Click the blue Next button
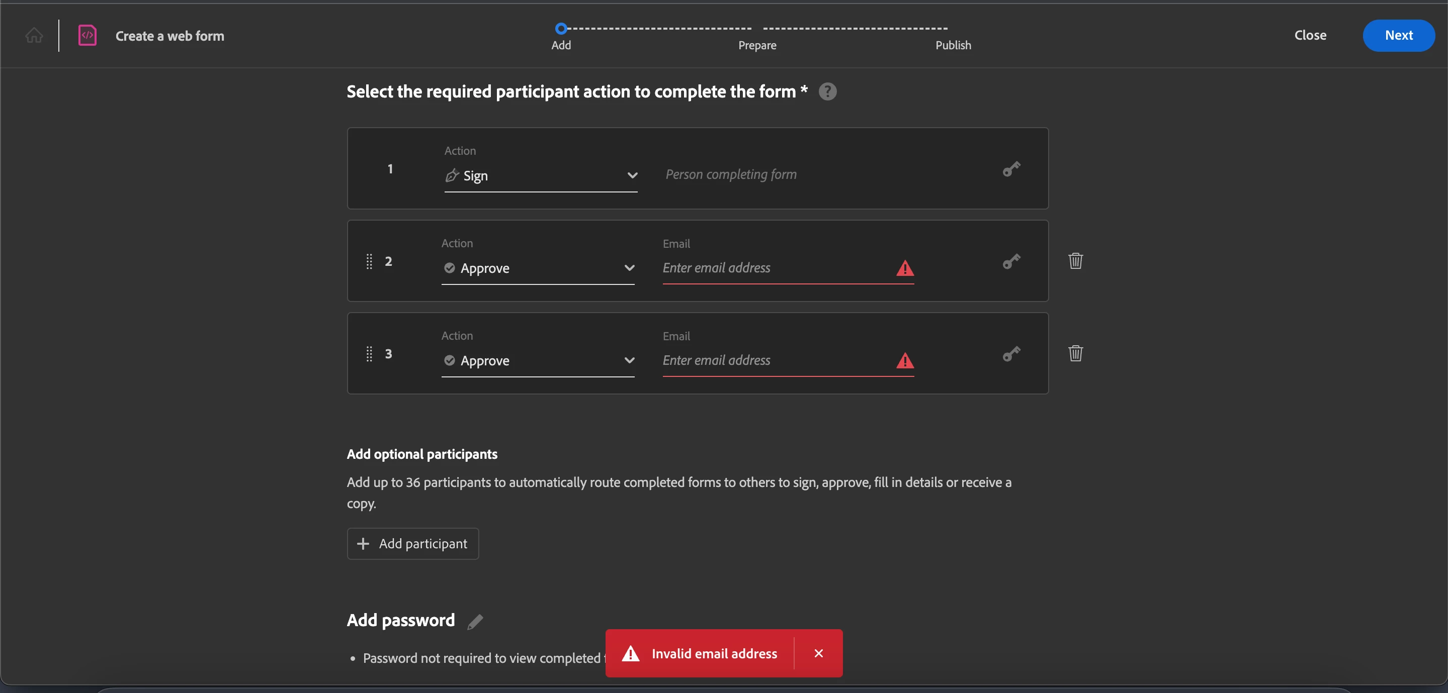This screenshot has width=1448, height=693. point(1398,35)
